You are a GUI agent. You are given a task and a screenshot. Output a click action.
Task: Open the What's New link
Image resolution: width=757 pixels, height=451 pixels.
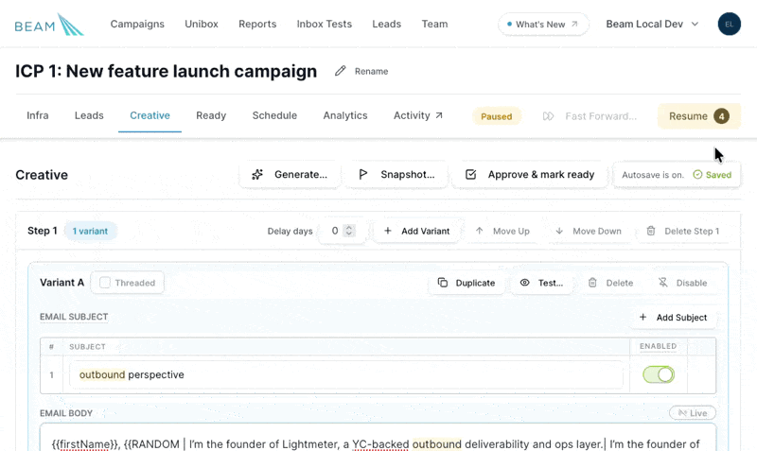(542, 25)
